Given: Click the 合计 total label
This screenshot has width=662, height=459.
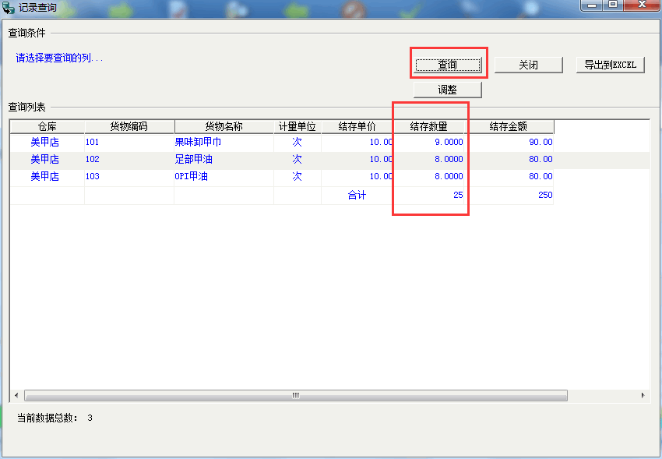Looking at the screenshot, I should [x=357, y=195].
